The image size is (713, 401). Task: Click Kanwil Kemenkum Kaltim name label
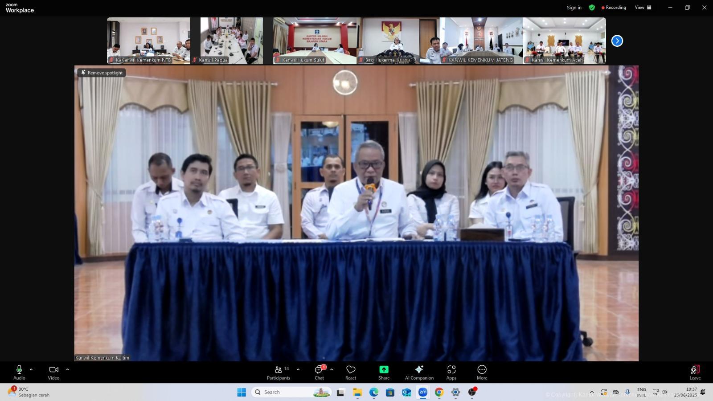[102, 357]
